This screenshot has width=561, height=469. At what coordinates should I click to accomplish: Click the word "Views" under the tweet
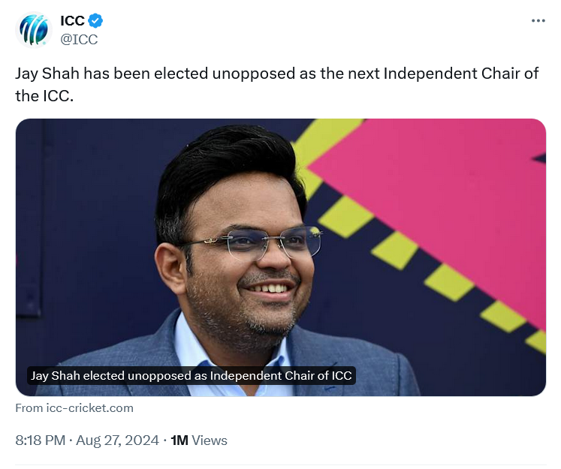pyautogui.click(x=210, y=440)
